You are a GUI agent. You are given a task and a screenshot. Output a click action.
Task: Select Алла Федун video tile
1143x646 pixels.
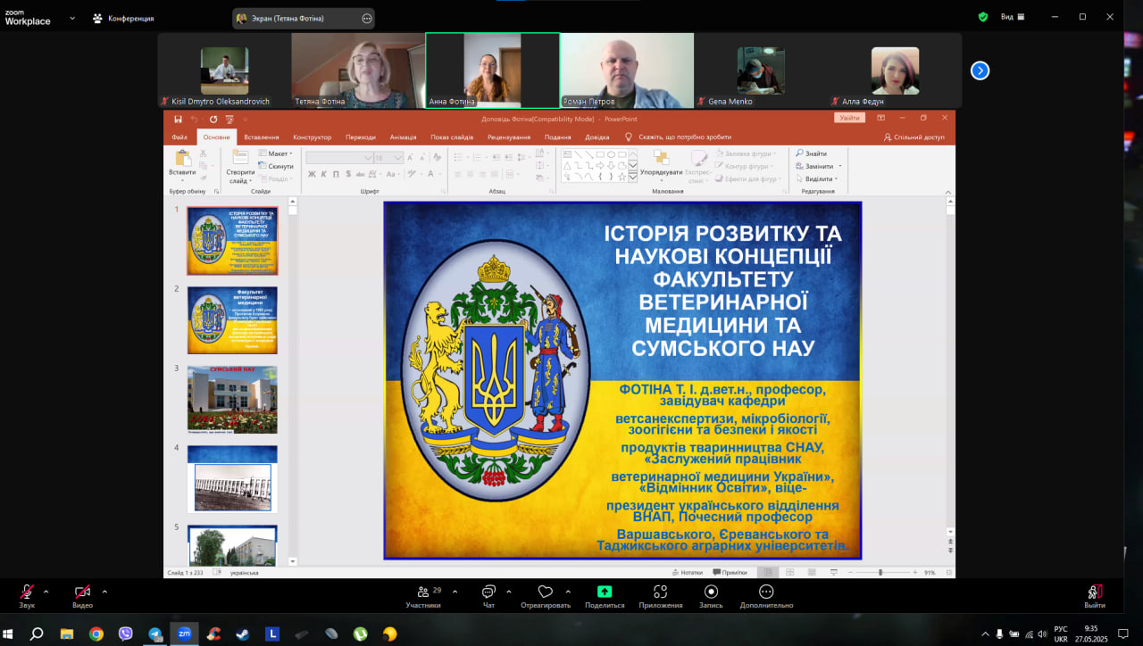[x=895, y=70]
